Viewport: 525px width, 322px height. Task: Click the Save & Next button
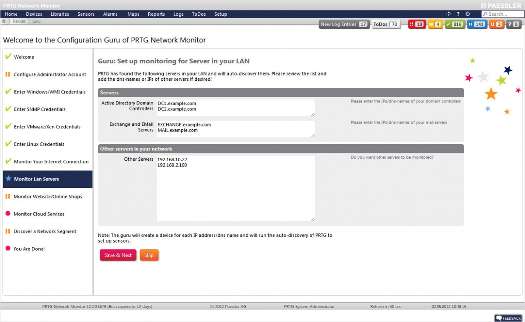118,255
